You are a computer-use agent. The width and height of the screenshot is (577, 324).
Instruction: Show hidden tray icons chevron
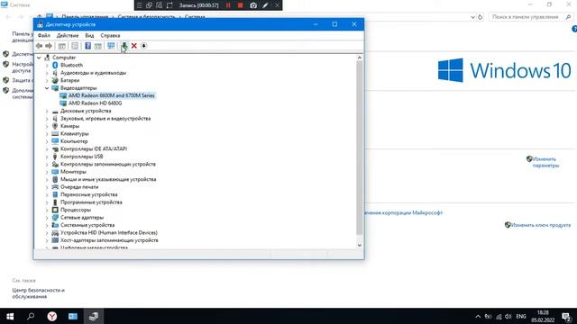coord(478,316)
